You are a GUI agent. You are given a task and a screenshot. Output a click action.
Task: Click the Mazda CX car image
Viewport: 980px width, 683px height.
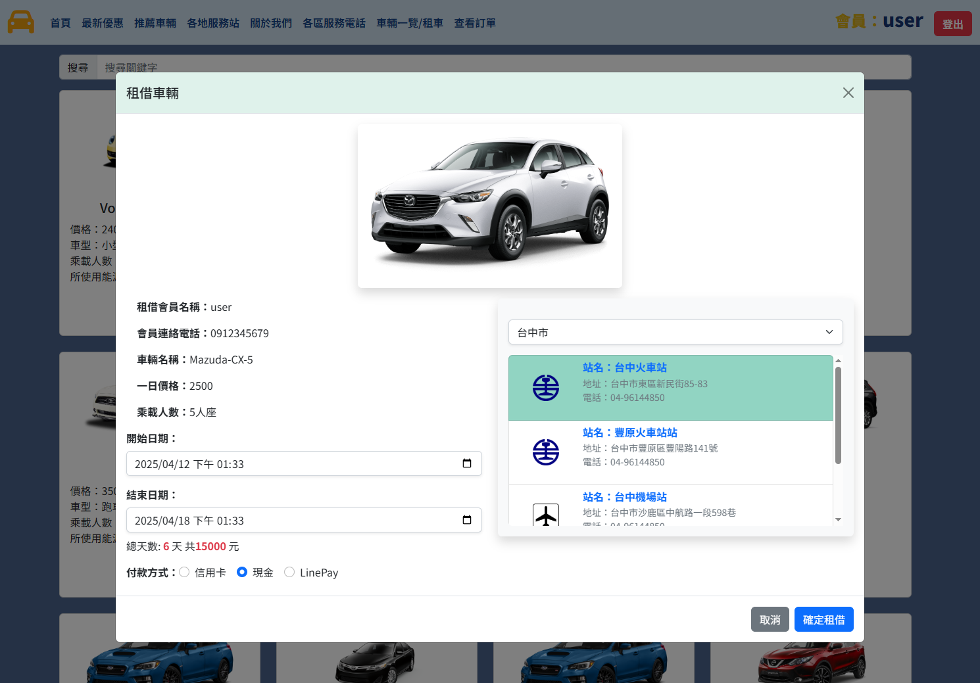click(x=490, y=206)
